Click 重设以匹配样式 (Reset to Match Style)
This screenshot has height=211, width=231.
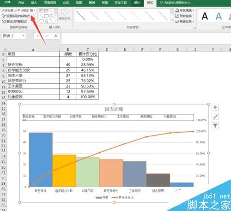pos(14,22)
